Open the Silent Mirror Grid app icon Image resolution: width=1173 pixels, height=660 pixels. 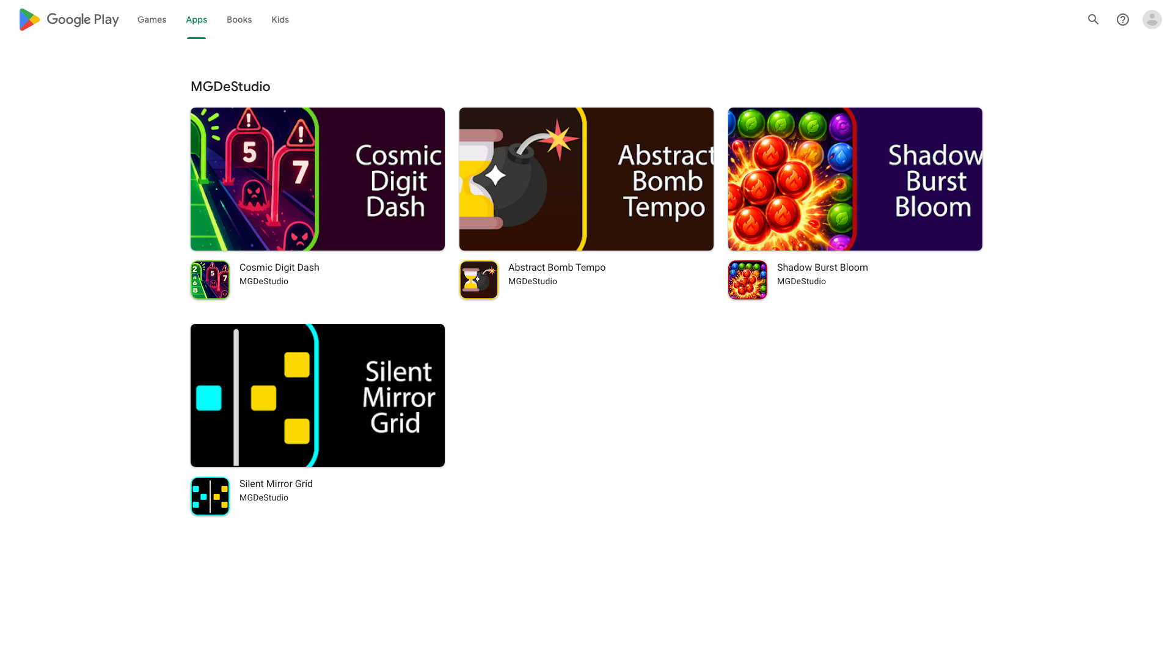click(x=210, y=496)
